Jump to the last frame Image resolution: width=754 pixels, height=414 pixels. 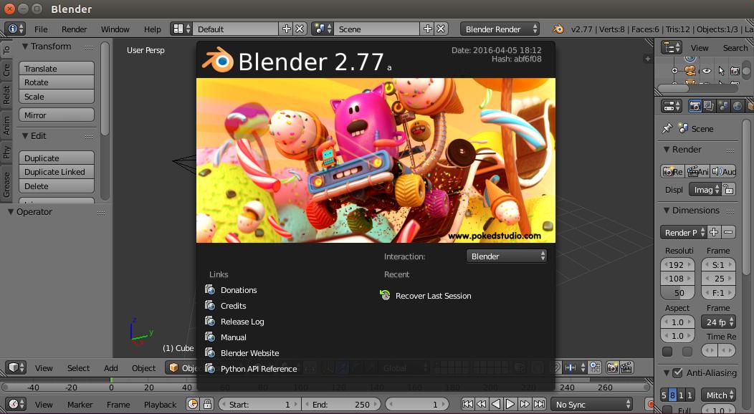tap(539, 405)
